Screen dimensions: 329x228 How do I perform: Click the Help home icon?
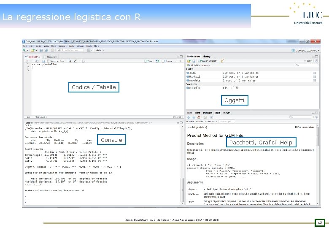point(199,117)
